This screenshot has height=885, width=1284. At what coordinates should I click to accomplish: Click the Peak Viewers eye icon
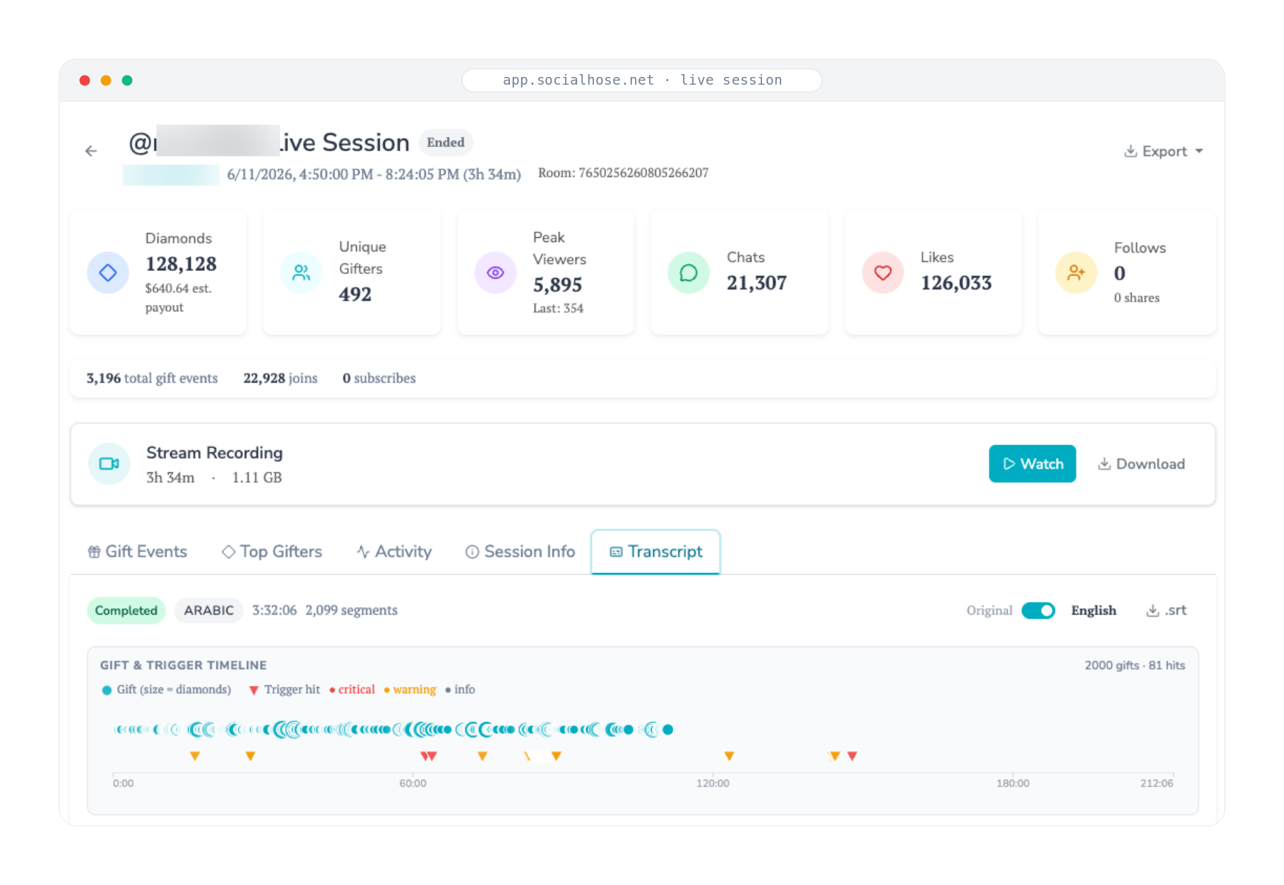(496, 272)
